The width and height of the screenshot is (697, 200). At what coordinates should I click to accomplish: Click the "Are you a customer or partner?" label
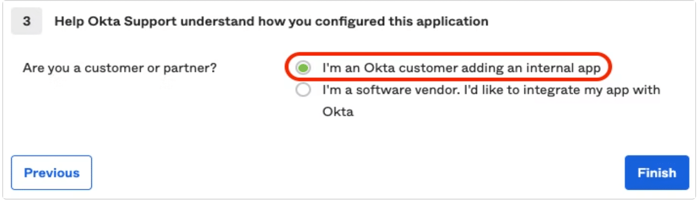120,68
